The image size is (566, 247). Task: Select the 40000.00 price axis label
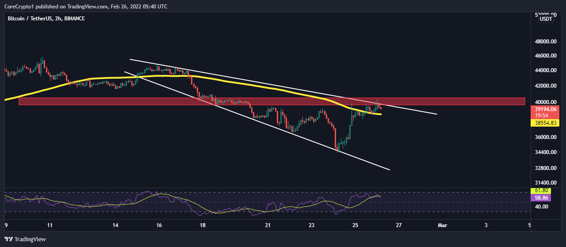click(546, 102)
